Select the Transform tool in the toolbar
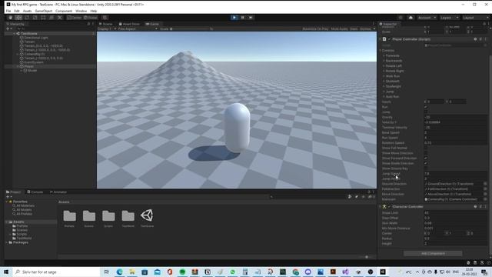Screen dimensions: 492x277 click(x=52, y=18)
